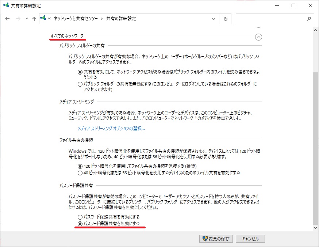Open メディア ストリーミング オプションの選択 link

[x=111, y=129]
